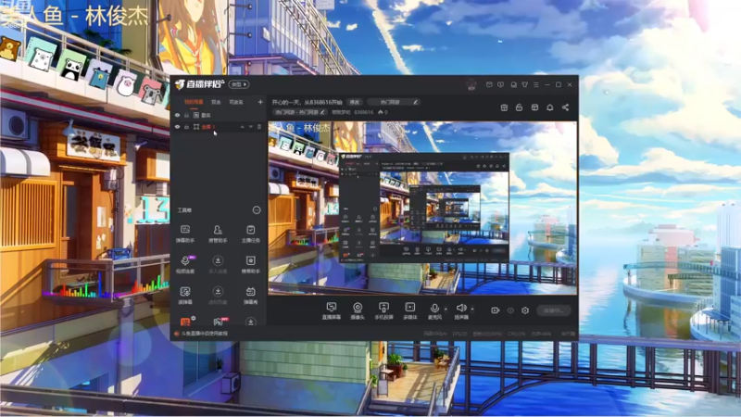The image size is (741, 417).
Task: Open the 弹幕秀 tool
Action: 250,295
